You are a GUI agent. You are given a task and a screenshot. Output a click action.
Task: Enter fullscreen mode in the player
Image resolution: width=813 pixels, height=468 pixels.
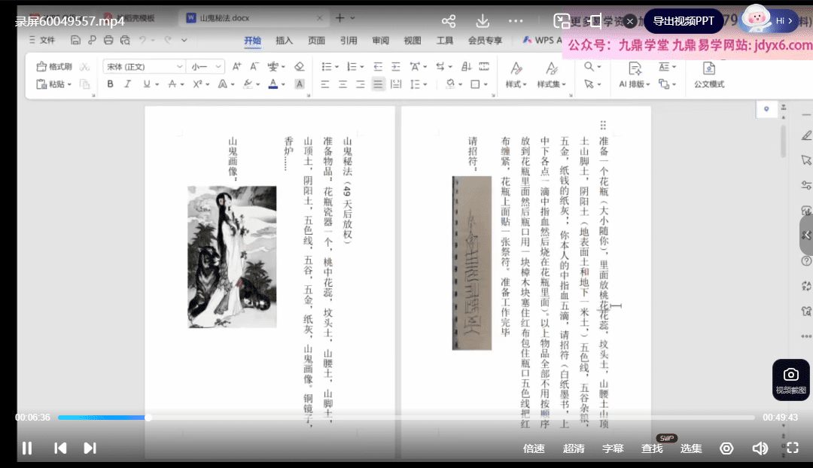[x=792, y=448]
